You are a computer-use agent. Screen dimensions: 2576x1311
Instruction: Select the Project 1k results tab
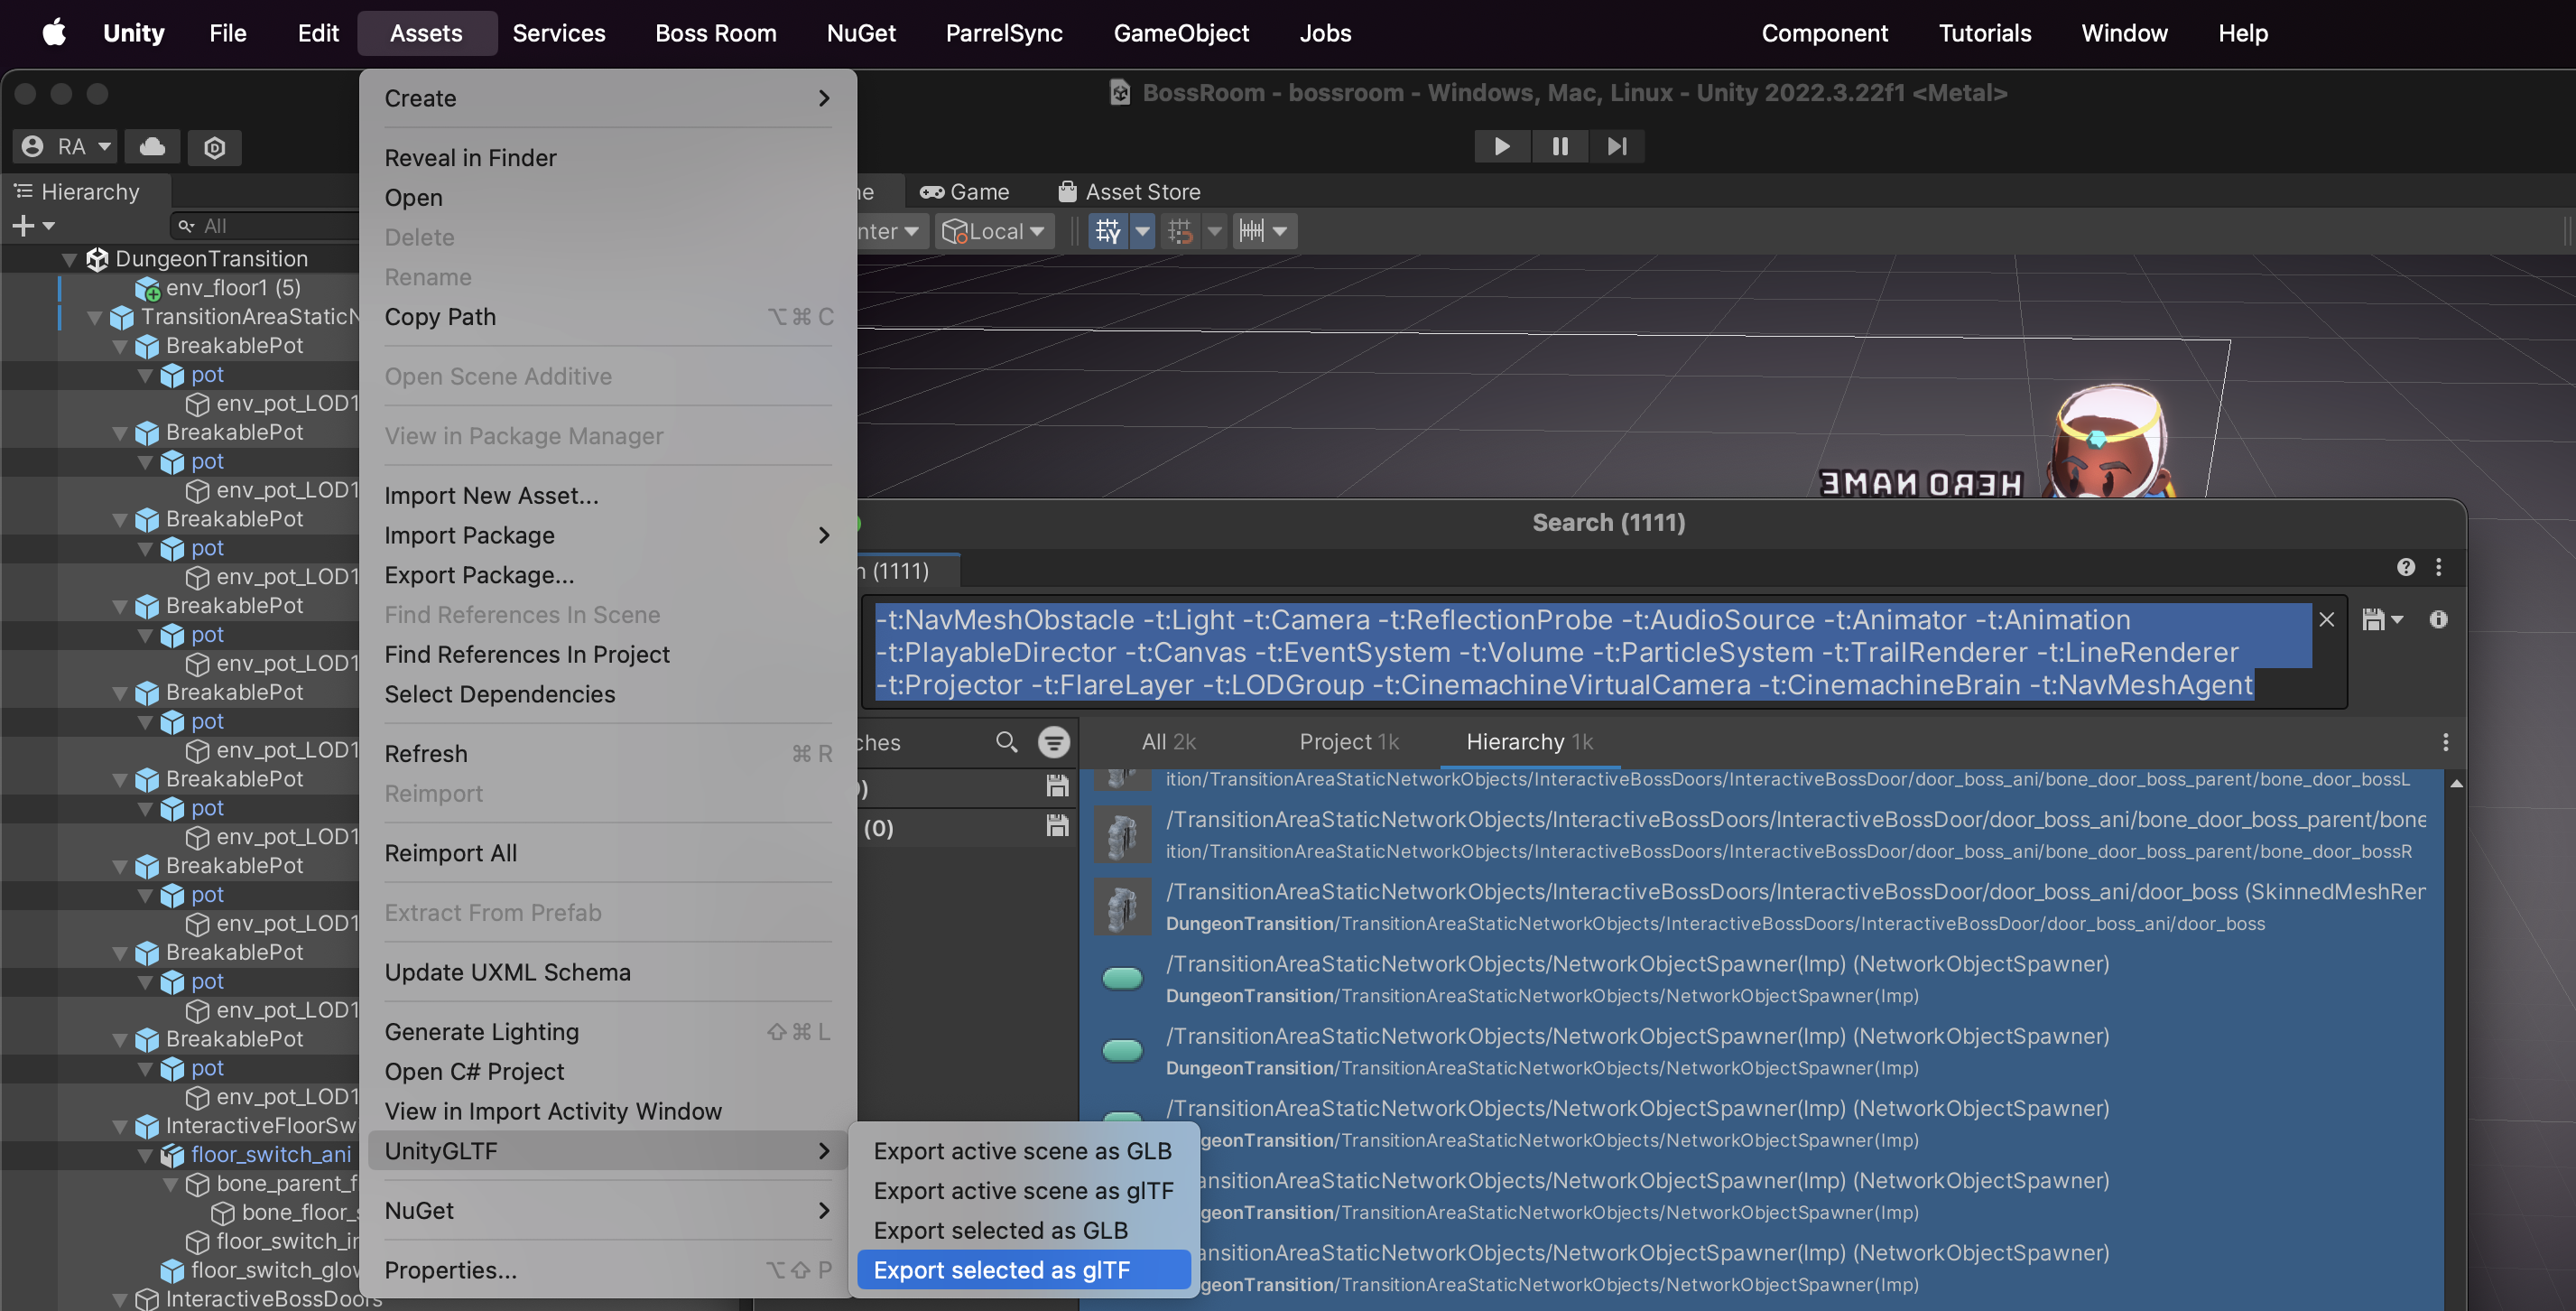[x=1348, y=742]
